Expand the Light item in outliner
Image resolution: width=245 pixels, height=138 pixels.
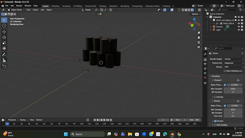[x=211, y=30]
